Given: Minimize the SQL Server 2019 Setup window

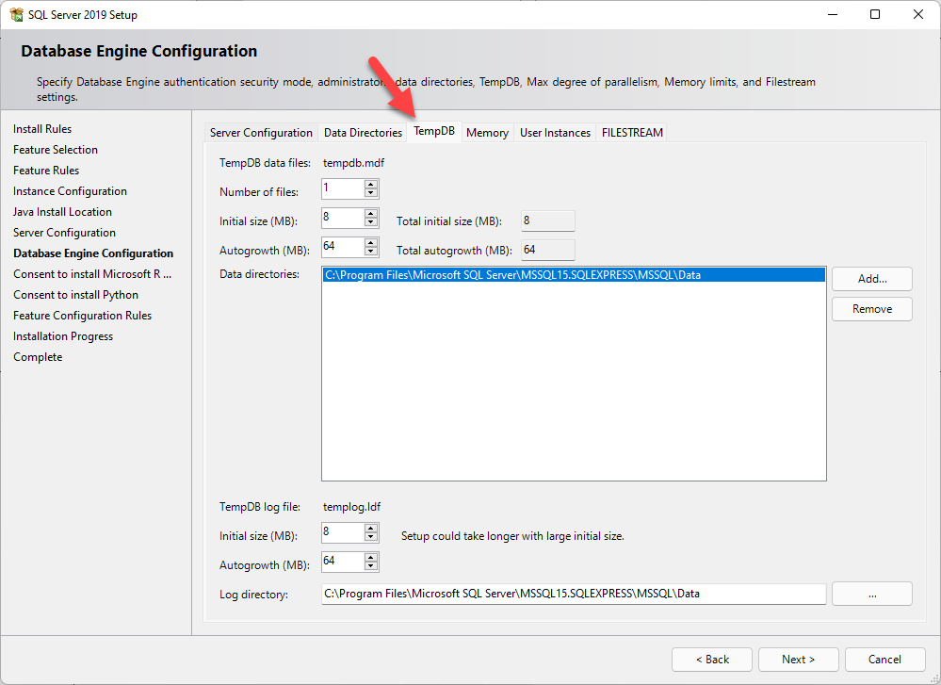Looking at the screenshot, I should (x=833, y=14).
